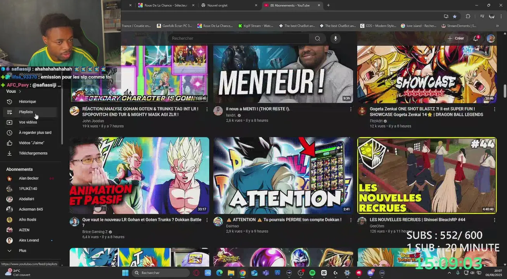Click GeeOhm channel avatar
This screenshot has height=279, width=507.
tap(362, 221)
